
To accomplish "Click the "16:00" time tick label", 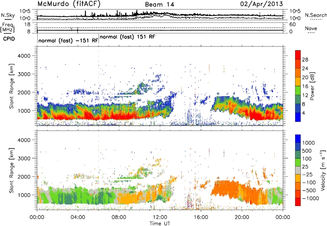I will point(201,217).
